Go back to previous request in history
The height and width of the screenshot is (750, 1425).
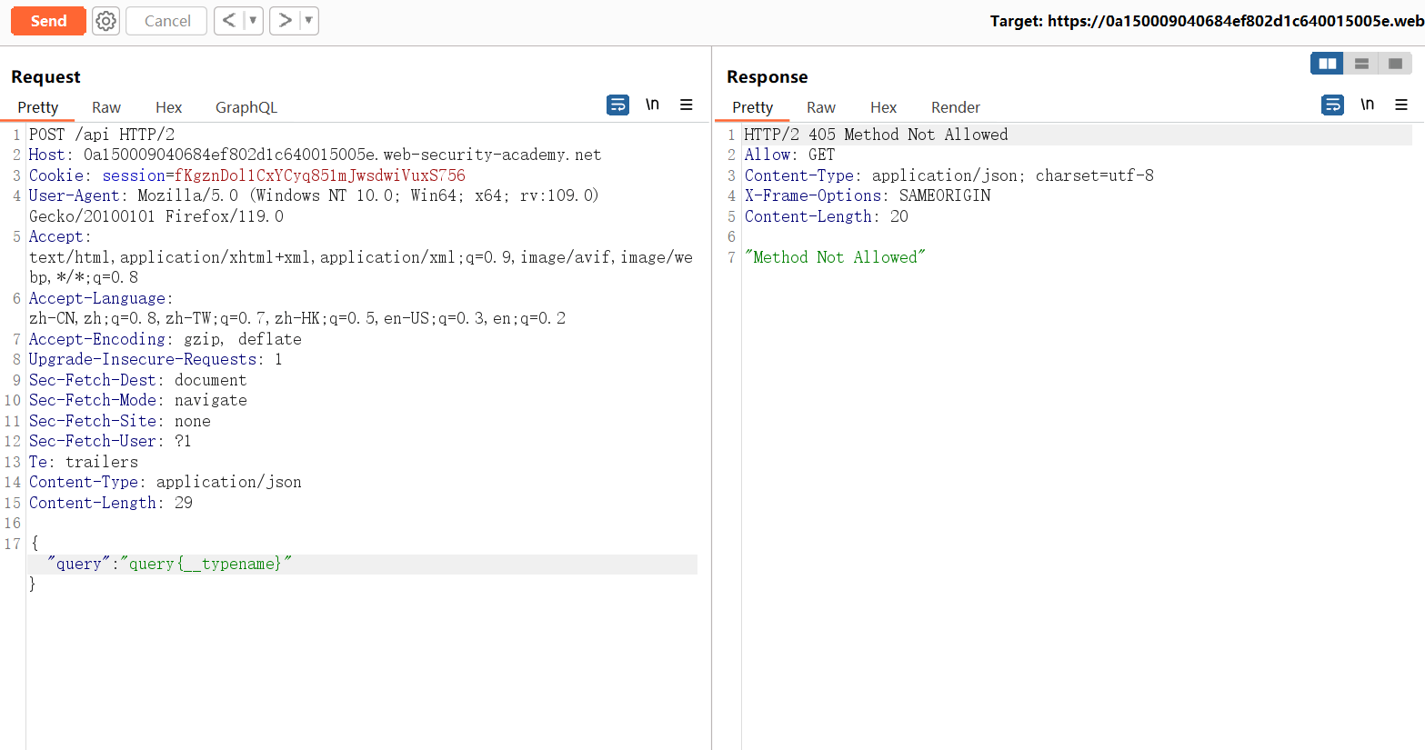(x=229, y=21)
